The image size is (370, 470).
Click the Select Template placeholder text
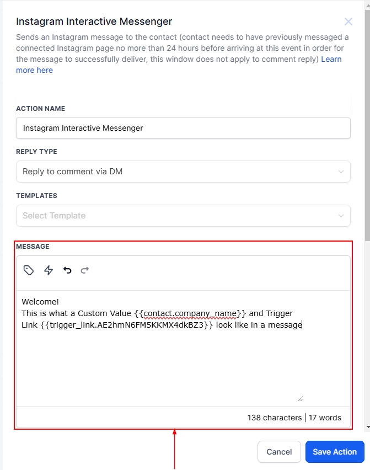tap(54, 216)
